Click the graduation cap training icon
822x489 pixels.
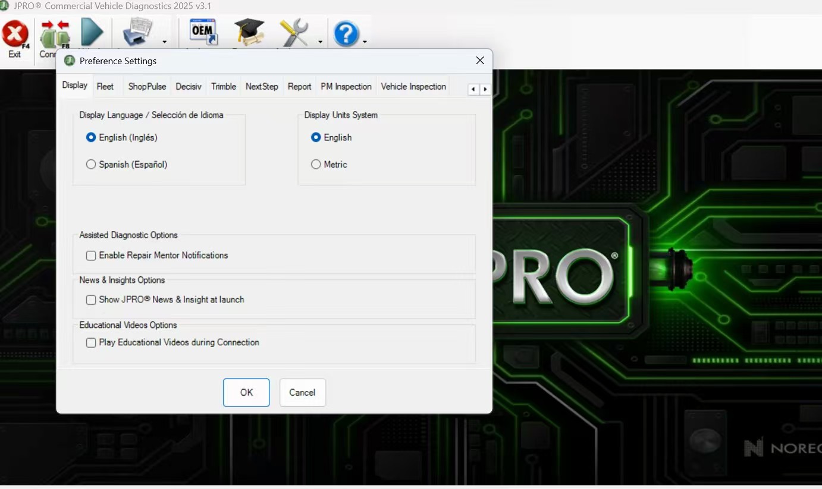(x=249, y=32)
